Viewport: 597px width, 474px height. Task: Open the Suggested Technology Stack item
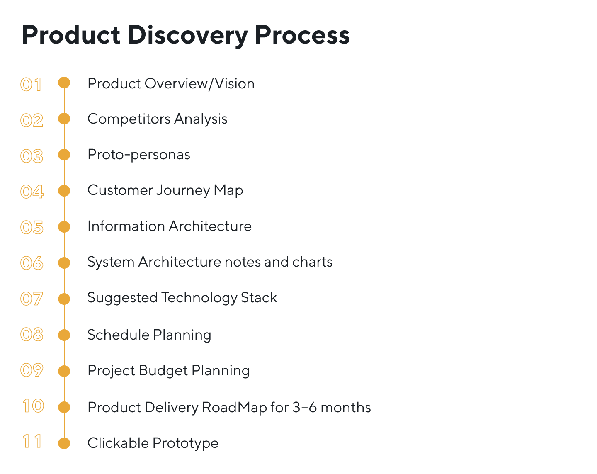(x=182, y=298)
